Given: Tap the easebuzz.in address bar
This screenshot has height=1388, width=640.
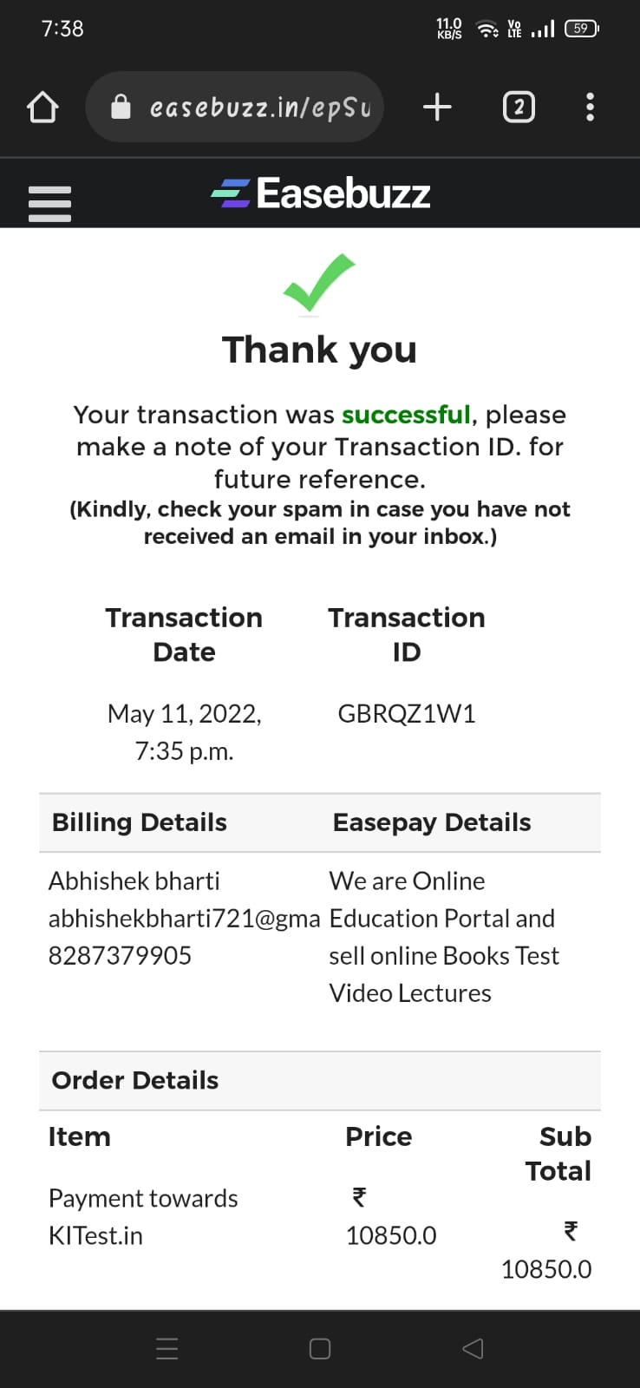Looking at the screenshot, I should 258,108.
